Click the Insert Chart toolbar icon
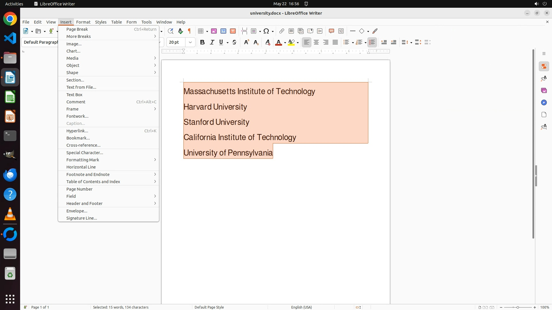 [x=223, y=31]
